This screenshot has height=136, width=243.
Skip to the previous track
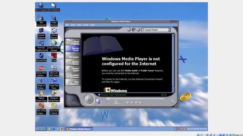(x=127, y=102)
